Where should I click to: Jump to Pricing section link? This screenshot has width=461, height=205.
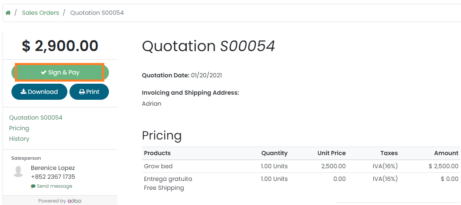pos(19,128)
